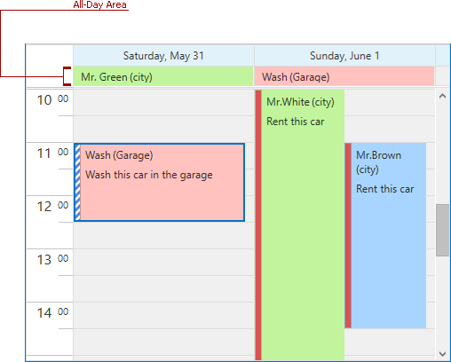The image size is (451, 362).
Task: Click the vertical scrollbar thumb
Action: pos(443,230)
